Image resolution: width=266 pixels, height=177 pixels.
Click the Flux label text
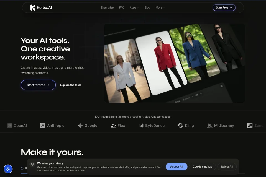pyautogui.click(x=121, y=126)
